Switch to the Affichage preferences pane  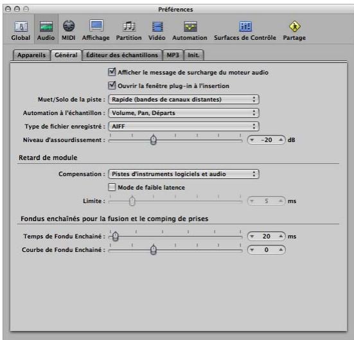click(x=96, y=30)
